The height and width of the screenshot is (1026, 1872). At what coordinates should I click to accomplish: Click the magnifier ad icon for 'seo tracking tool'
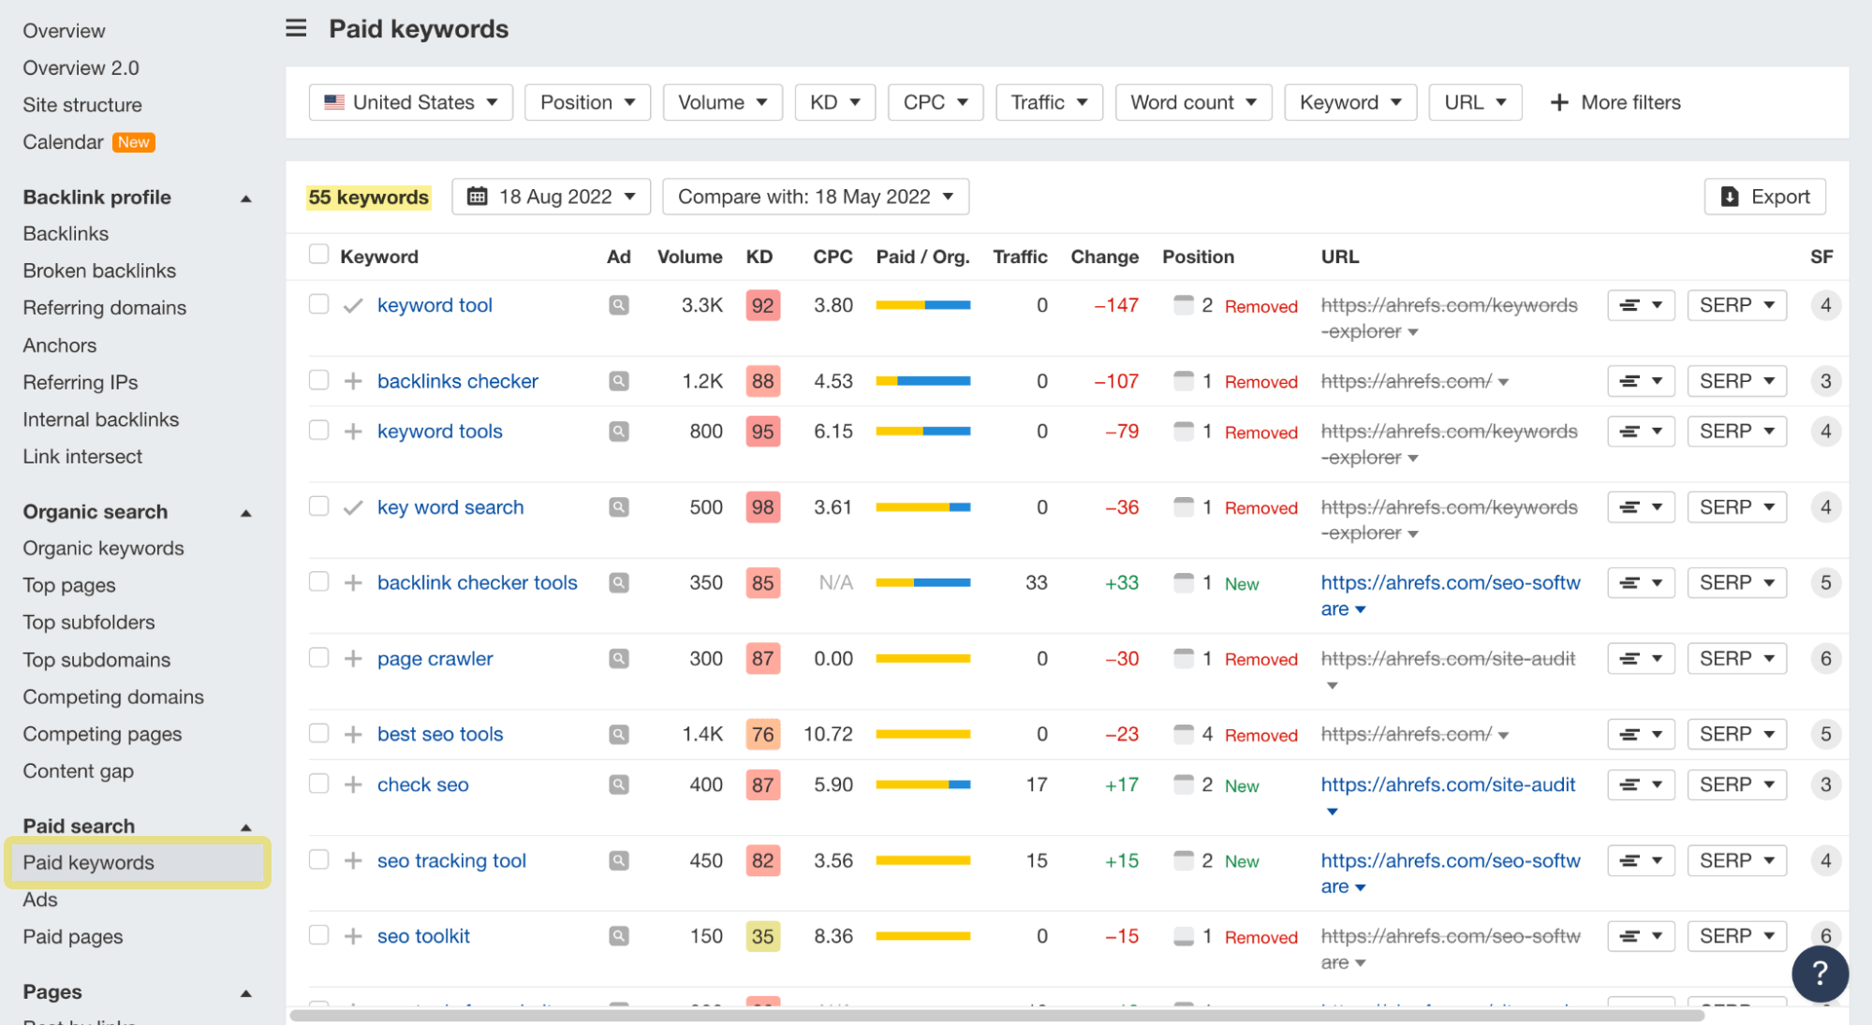click(618, 860)
